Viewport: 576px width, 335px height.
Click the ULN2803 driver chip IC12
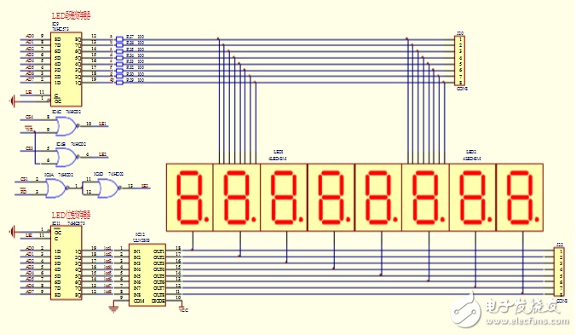147,274
